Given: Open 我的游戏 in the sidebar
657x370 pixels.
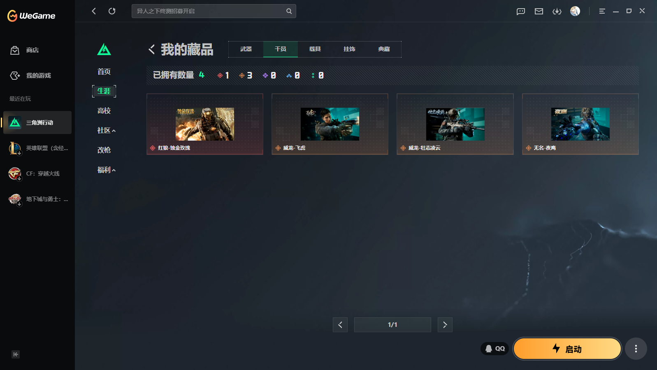Looking at the screenshot, I should (37, 76).
